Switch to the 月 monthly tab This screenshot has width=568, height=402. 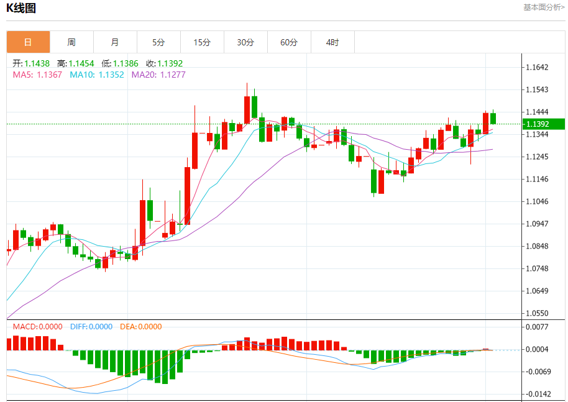pyautogui.click(x=115, y=42)
